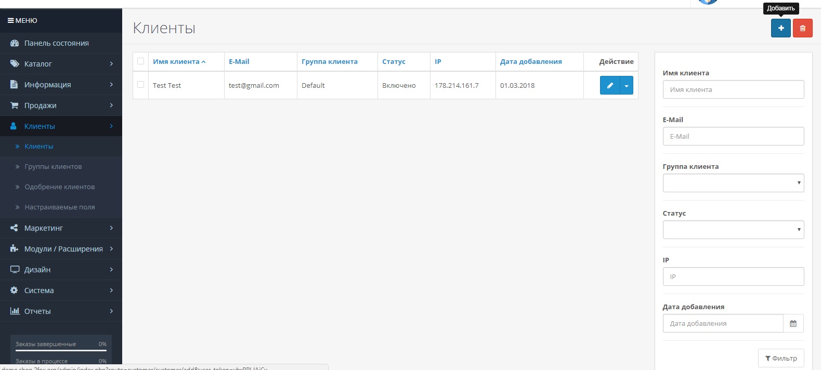The height and width of the screenshot is (370, 821).
Task: Click the blue plus Add customer icon
Action: [780, 28]
